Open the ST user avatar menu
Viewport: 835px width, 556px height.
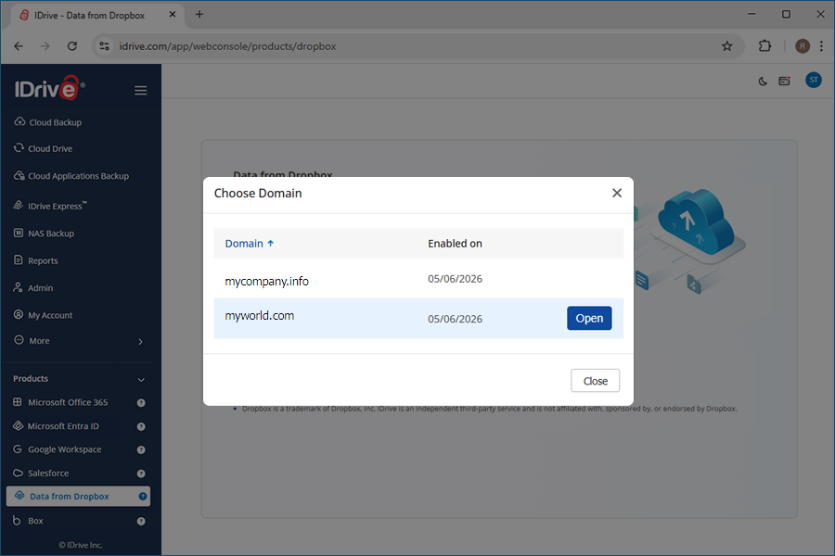coord(813,81)
